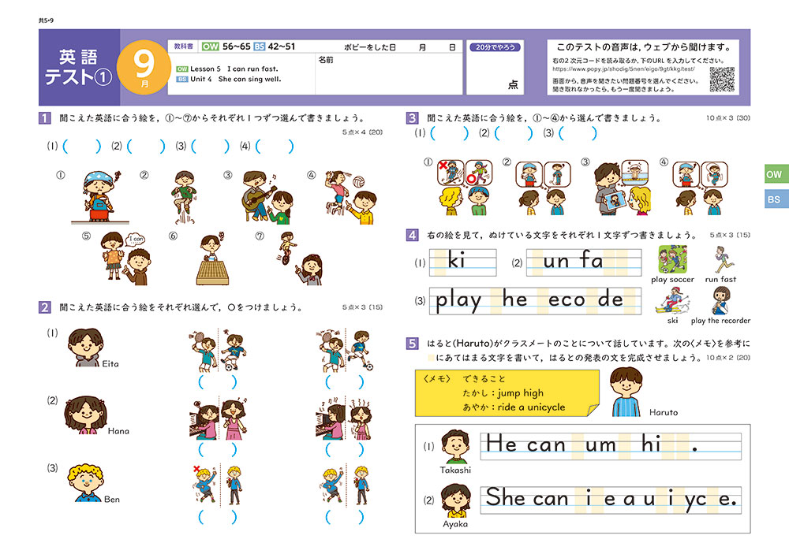Click the yellow memo note
This screenshot has width=789, height=554.
pyautogui.click(x=507, y=393)
